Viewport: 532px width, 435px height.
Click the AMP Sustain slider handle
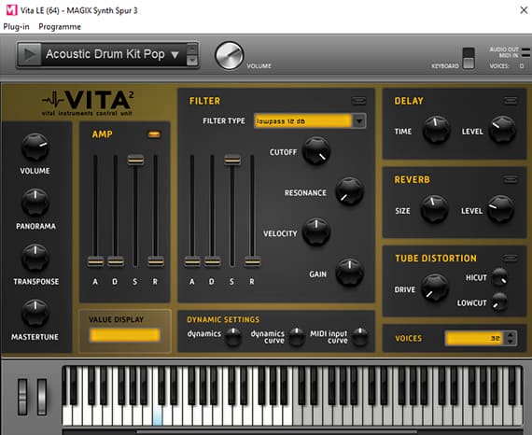coord(135,160)
